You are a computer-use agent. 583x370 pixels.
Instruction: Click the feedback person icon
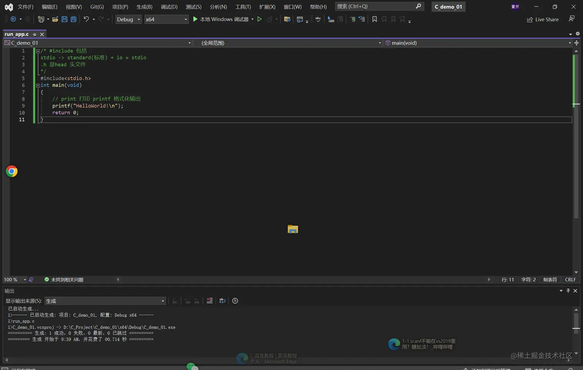pos(572,19)
